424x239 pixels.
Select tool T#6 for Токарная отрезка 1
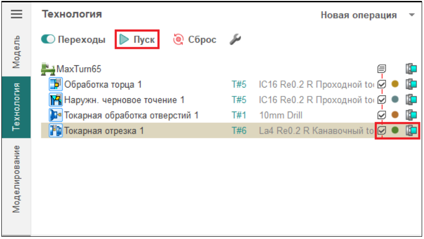click(x=239, y=131)
